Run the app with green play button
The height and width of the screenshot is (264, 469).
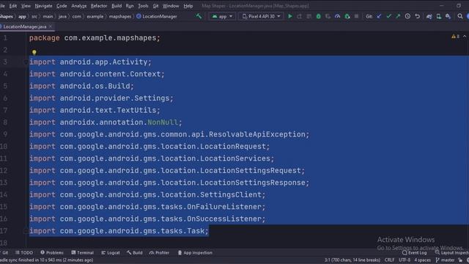pyautogui.click(x=290, y=16)
